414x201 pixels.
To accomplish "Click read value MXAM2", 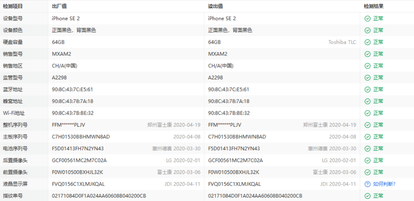I will pyautogui.click(x=218, y=54).
